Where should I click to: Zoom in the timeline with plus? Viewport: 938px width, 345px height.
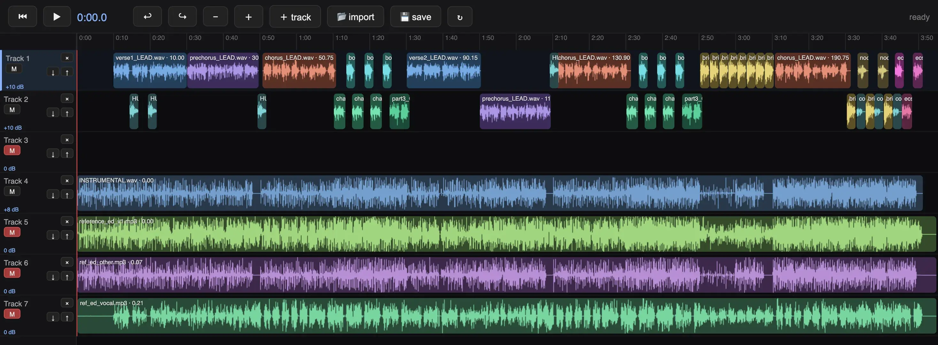[x=249, y=16]
